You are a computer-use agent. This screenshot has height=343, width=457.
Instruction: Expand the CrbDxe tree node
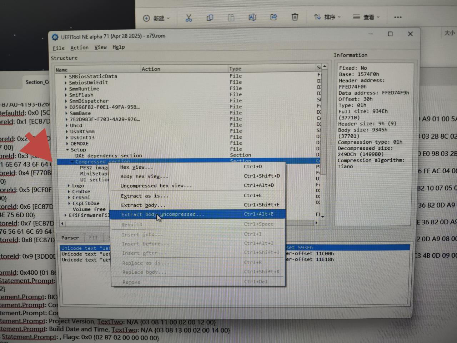[69, 192]
